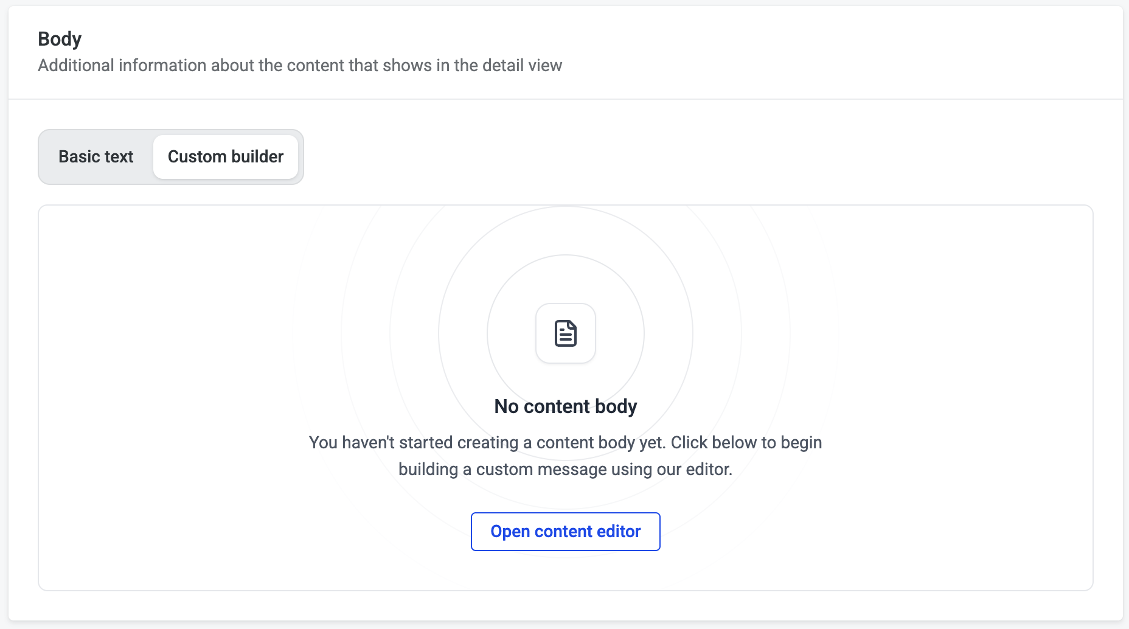The image size is (1129, 629).
Task: Choose Custom builder in the segmented control
Action: point(225,157)
